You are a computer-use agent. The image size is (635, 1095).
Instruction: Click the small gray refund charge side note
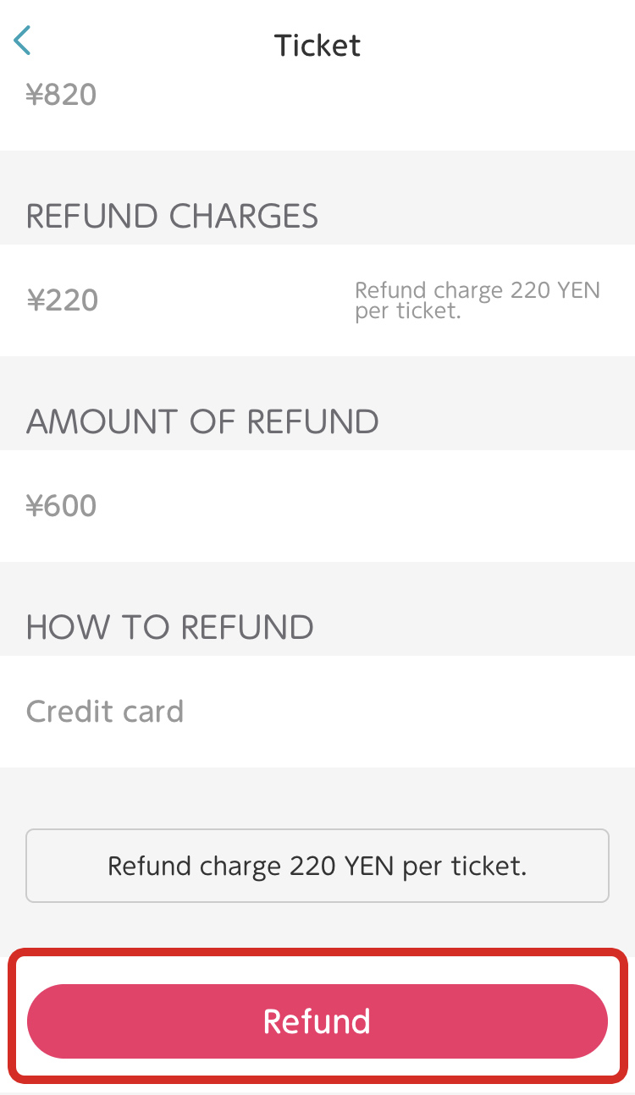coord(477,300)
